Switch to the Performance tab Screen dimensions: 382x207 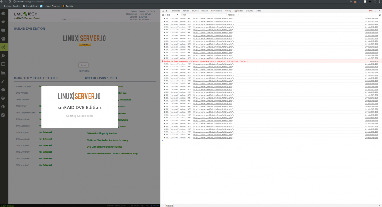pos(216,11)
